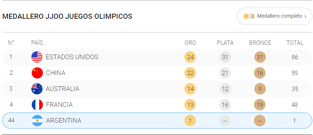The image size is (313, 135).
Task: Click the Argentina flag icon
Action: point(37,121)
